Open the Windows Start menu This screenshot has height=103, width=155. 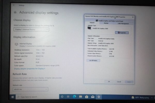pyautogui.click(x=13, y=97)
